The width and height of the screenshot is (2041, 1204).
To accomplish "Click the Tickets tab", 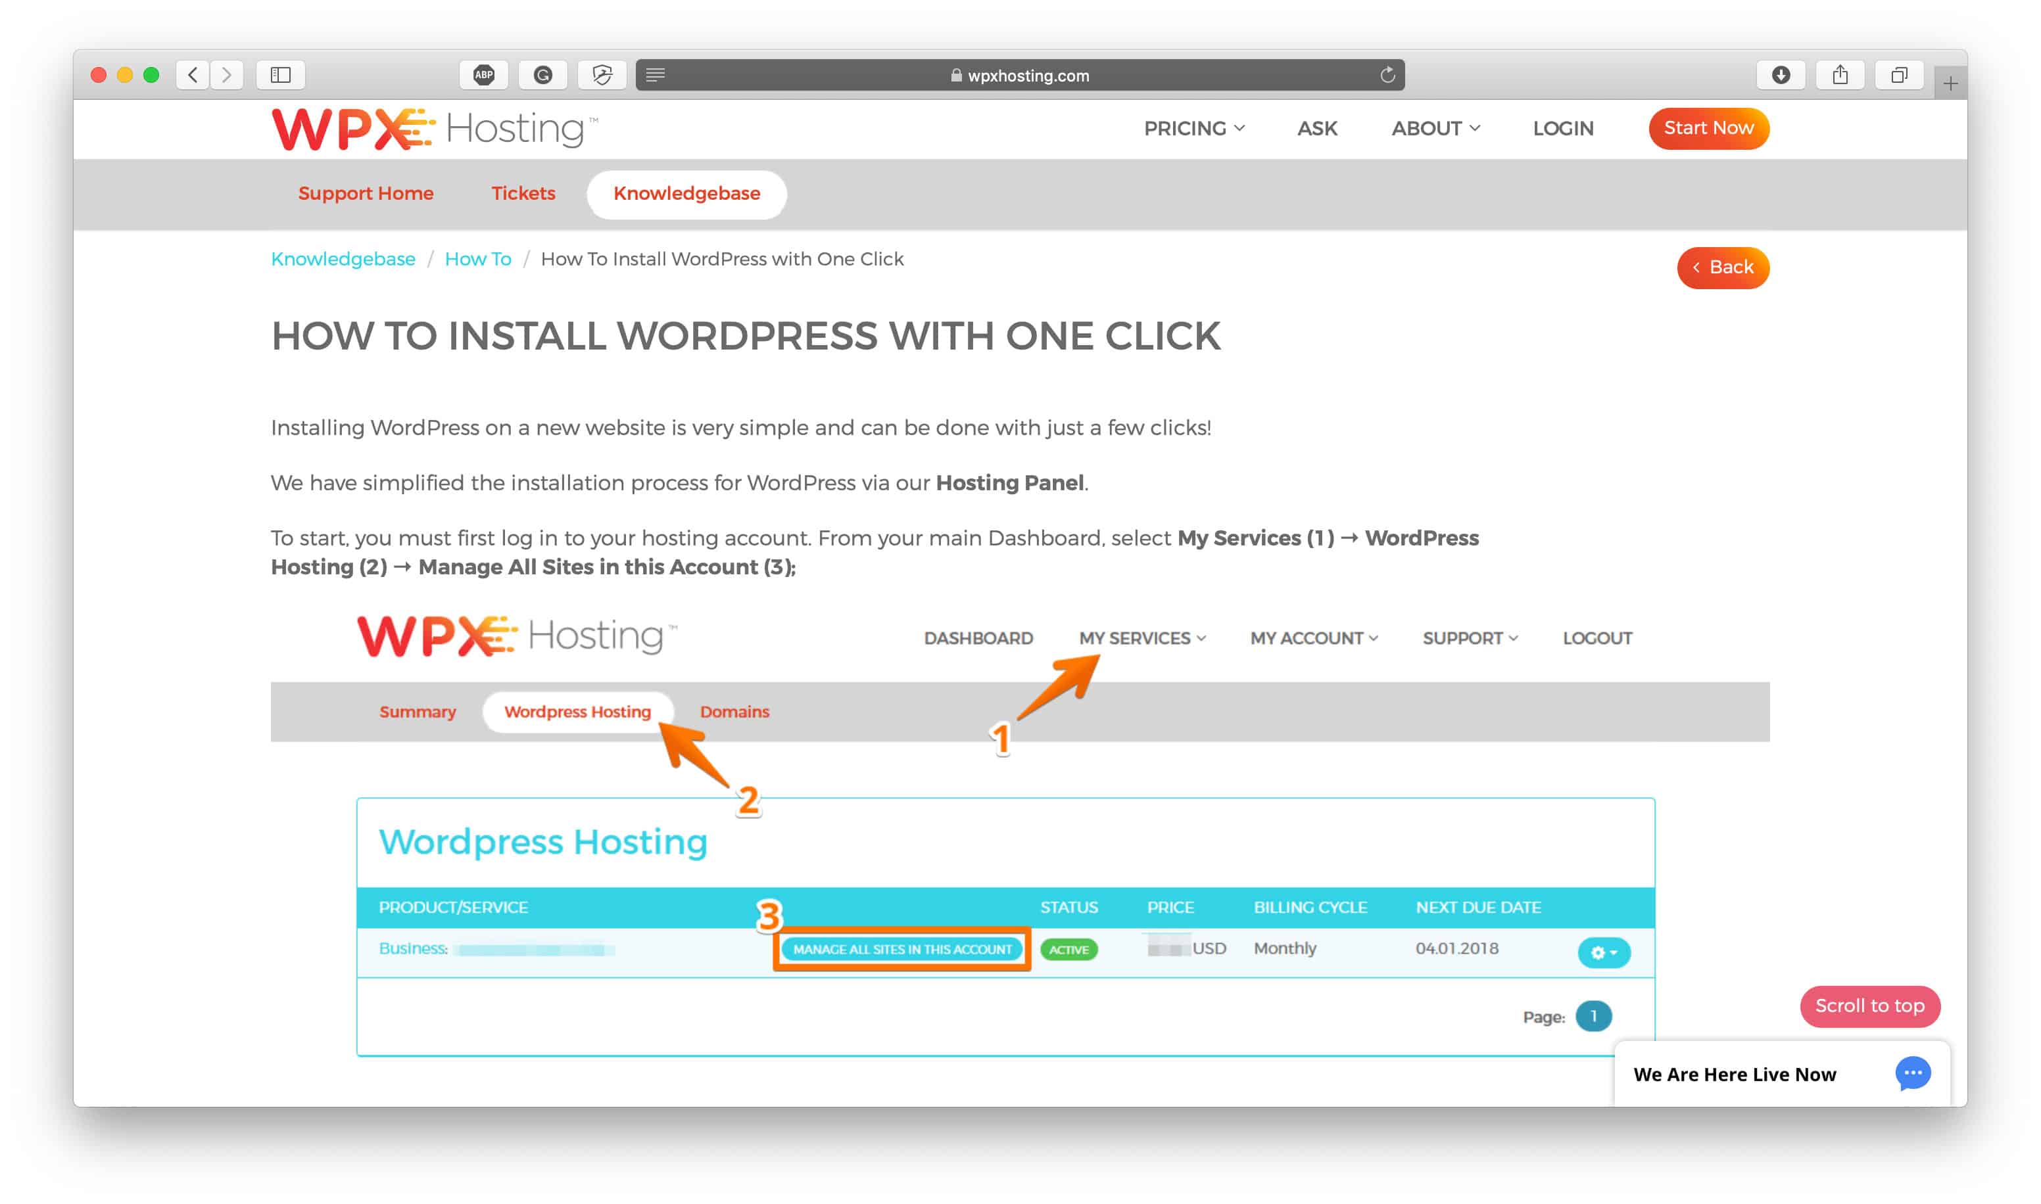I will 523,193.
